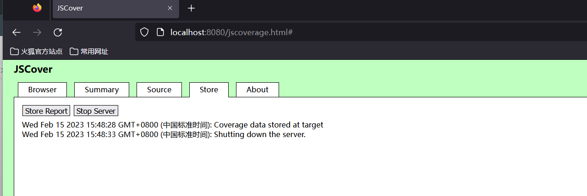
Task: Open 火狐官方站点 bookmarks folder
Action: pyautogui.click(x=37, y=52)
